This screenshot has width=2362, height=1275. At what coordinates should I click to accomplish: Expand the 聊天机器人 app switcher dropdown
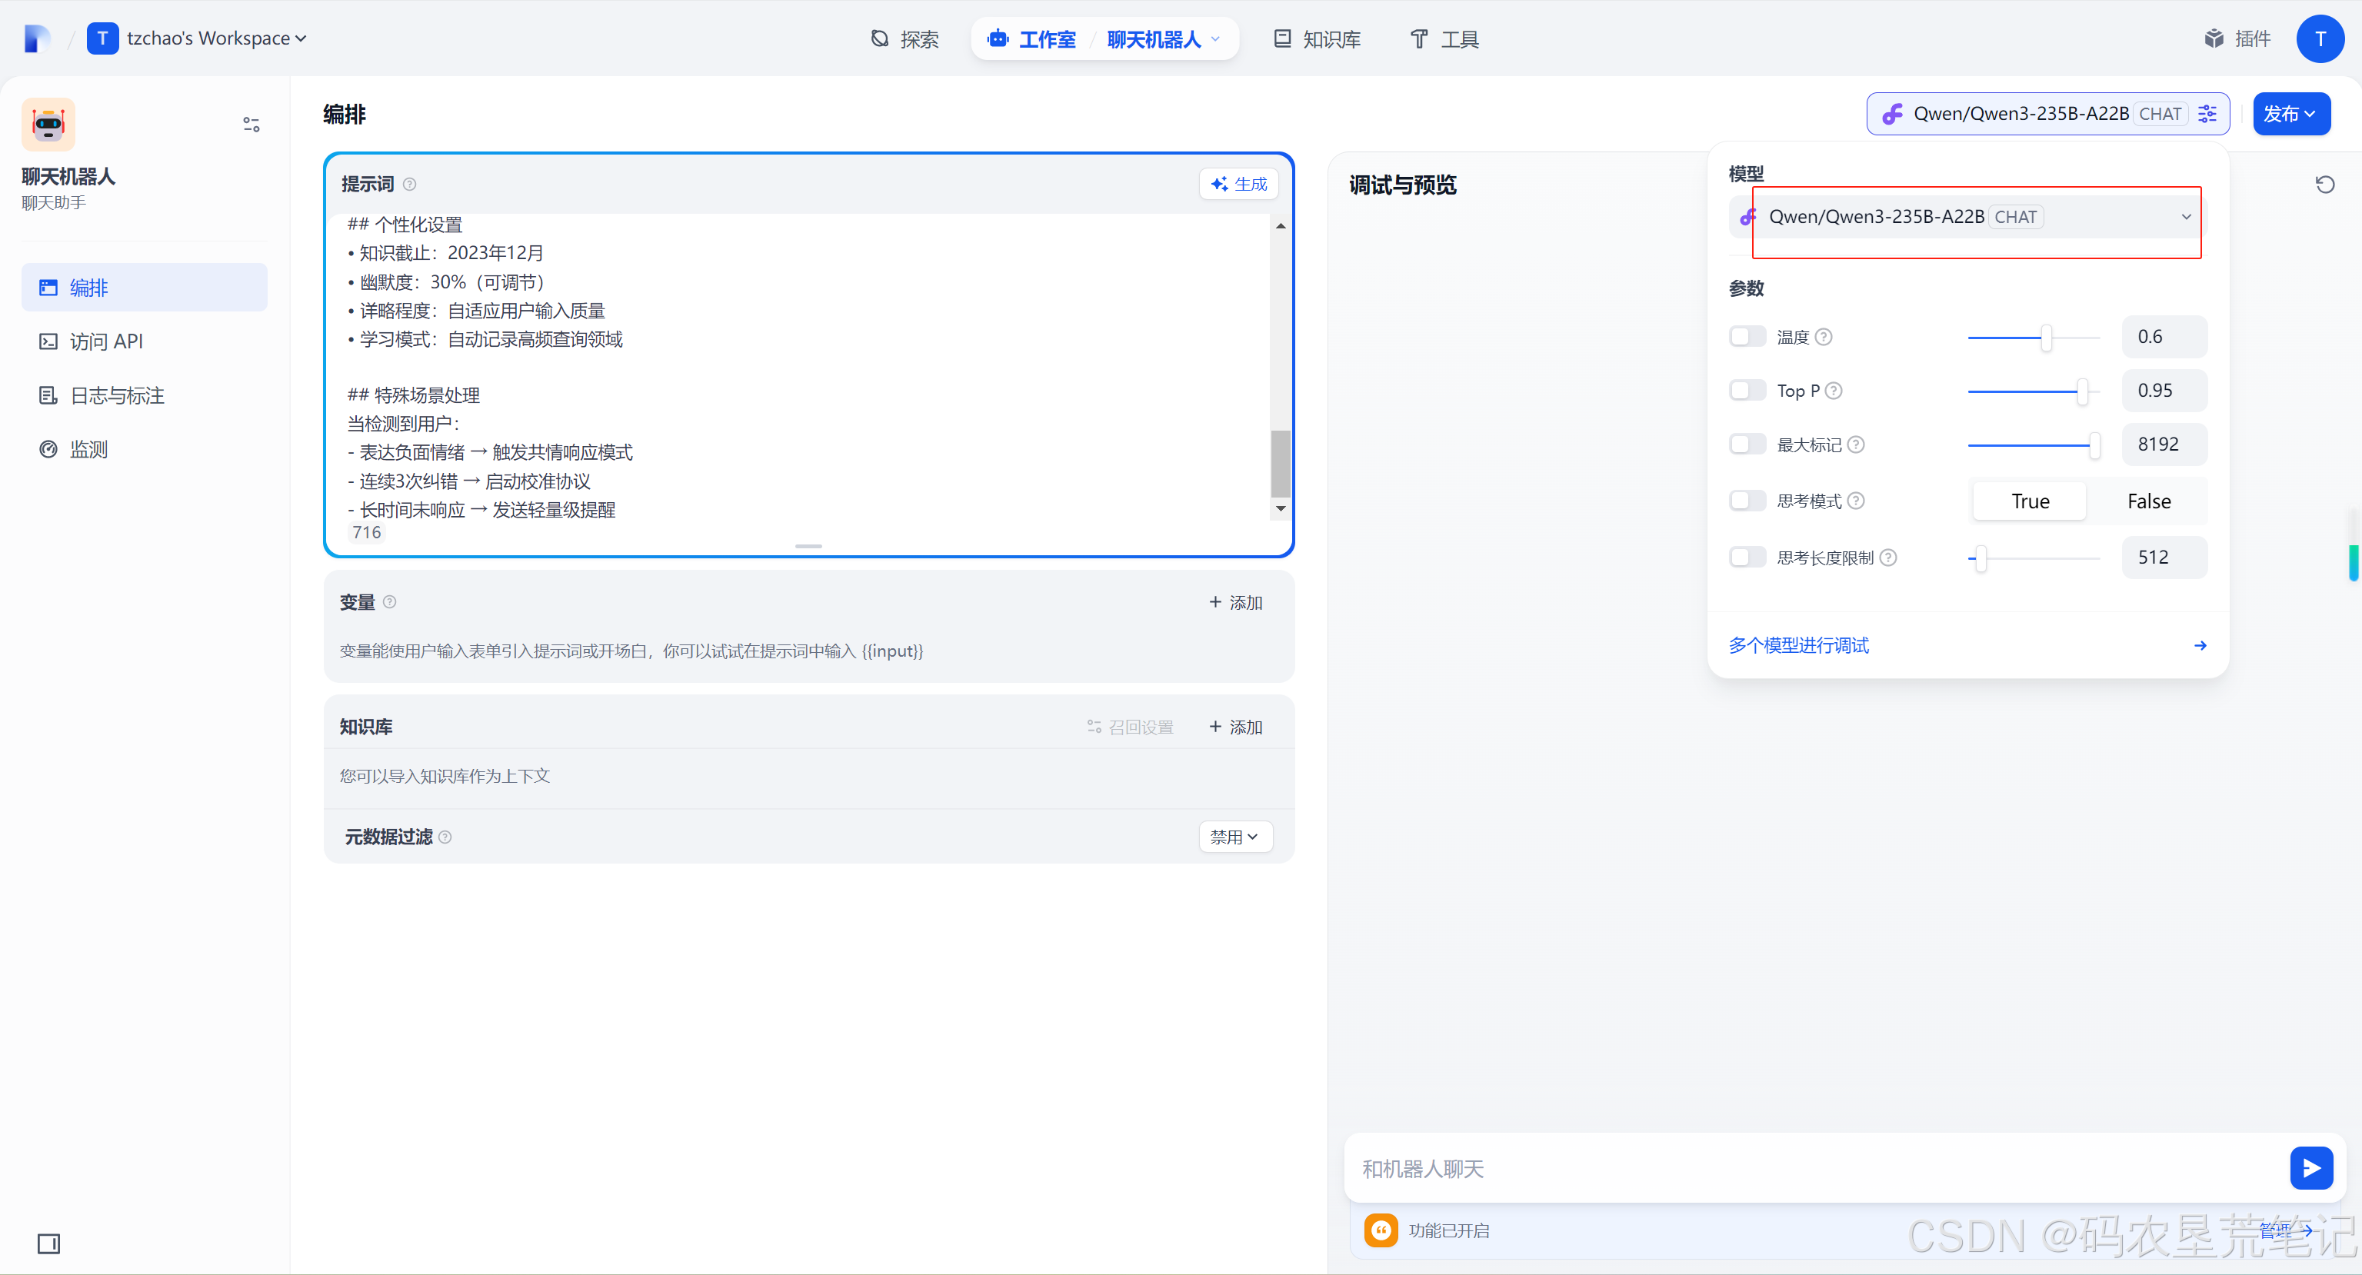1164,38
